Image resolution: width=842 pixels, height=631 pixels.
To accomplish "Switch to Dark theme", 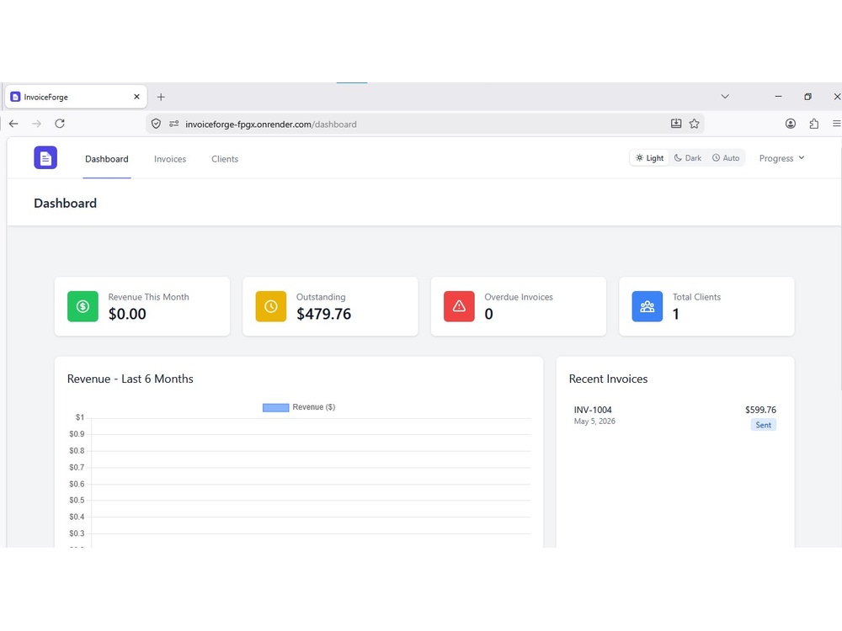I will (x=688, y=158).
